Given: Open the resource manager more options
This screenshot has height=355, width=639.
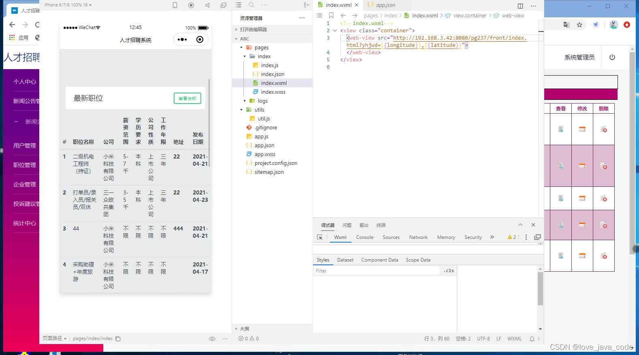Looking at the screenshot, I should click(302, 18).
